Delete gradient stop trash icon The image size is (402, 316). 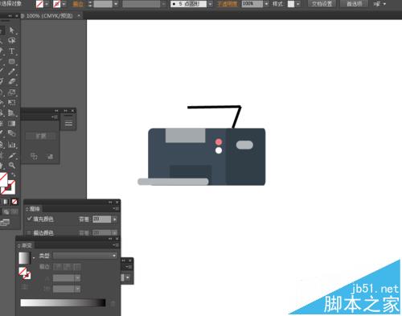coord(113,303)
